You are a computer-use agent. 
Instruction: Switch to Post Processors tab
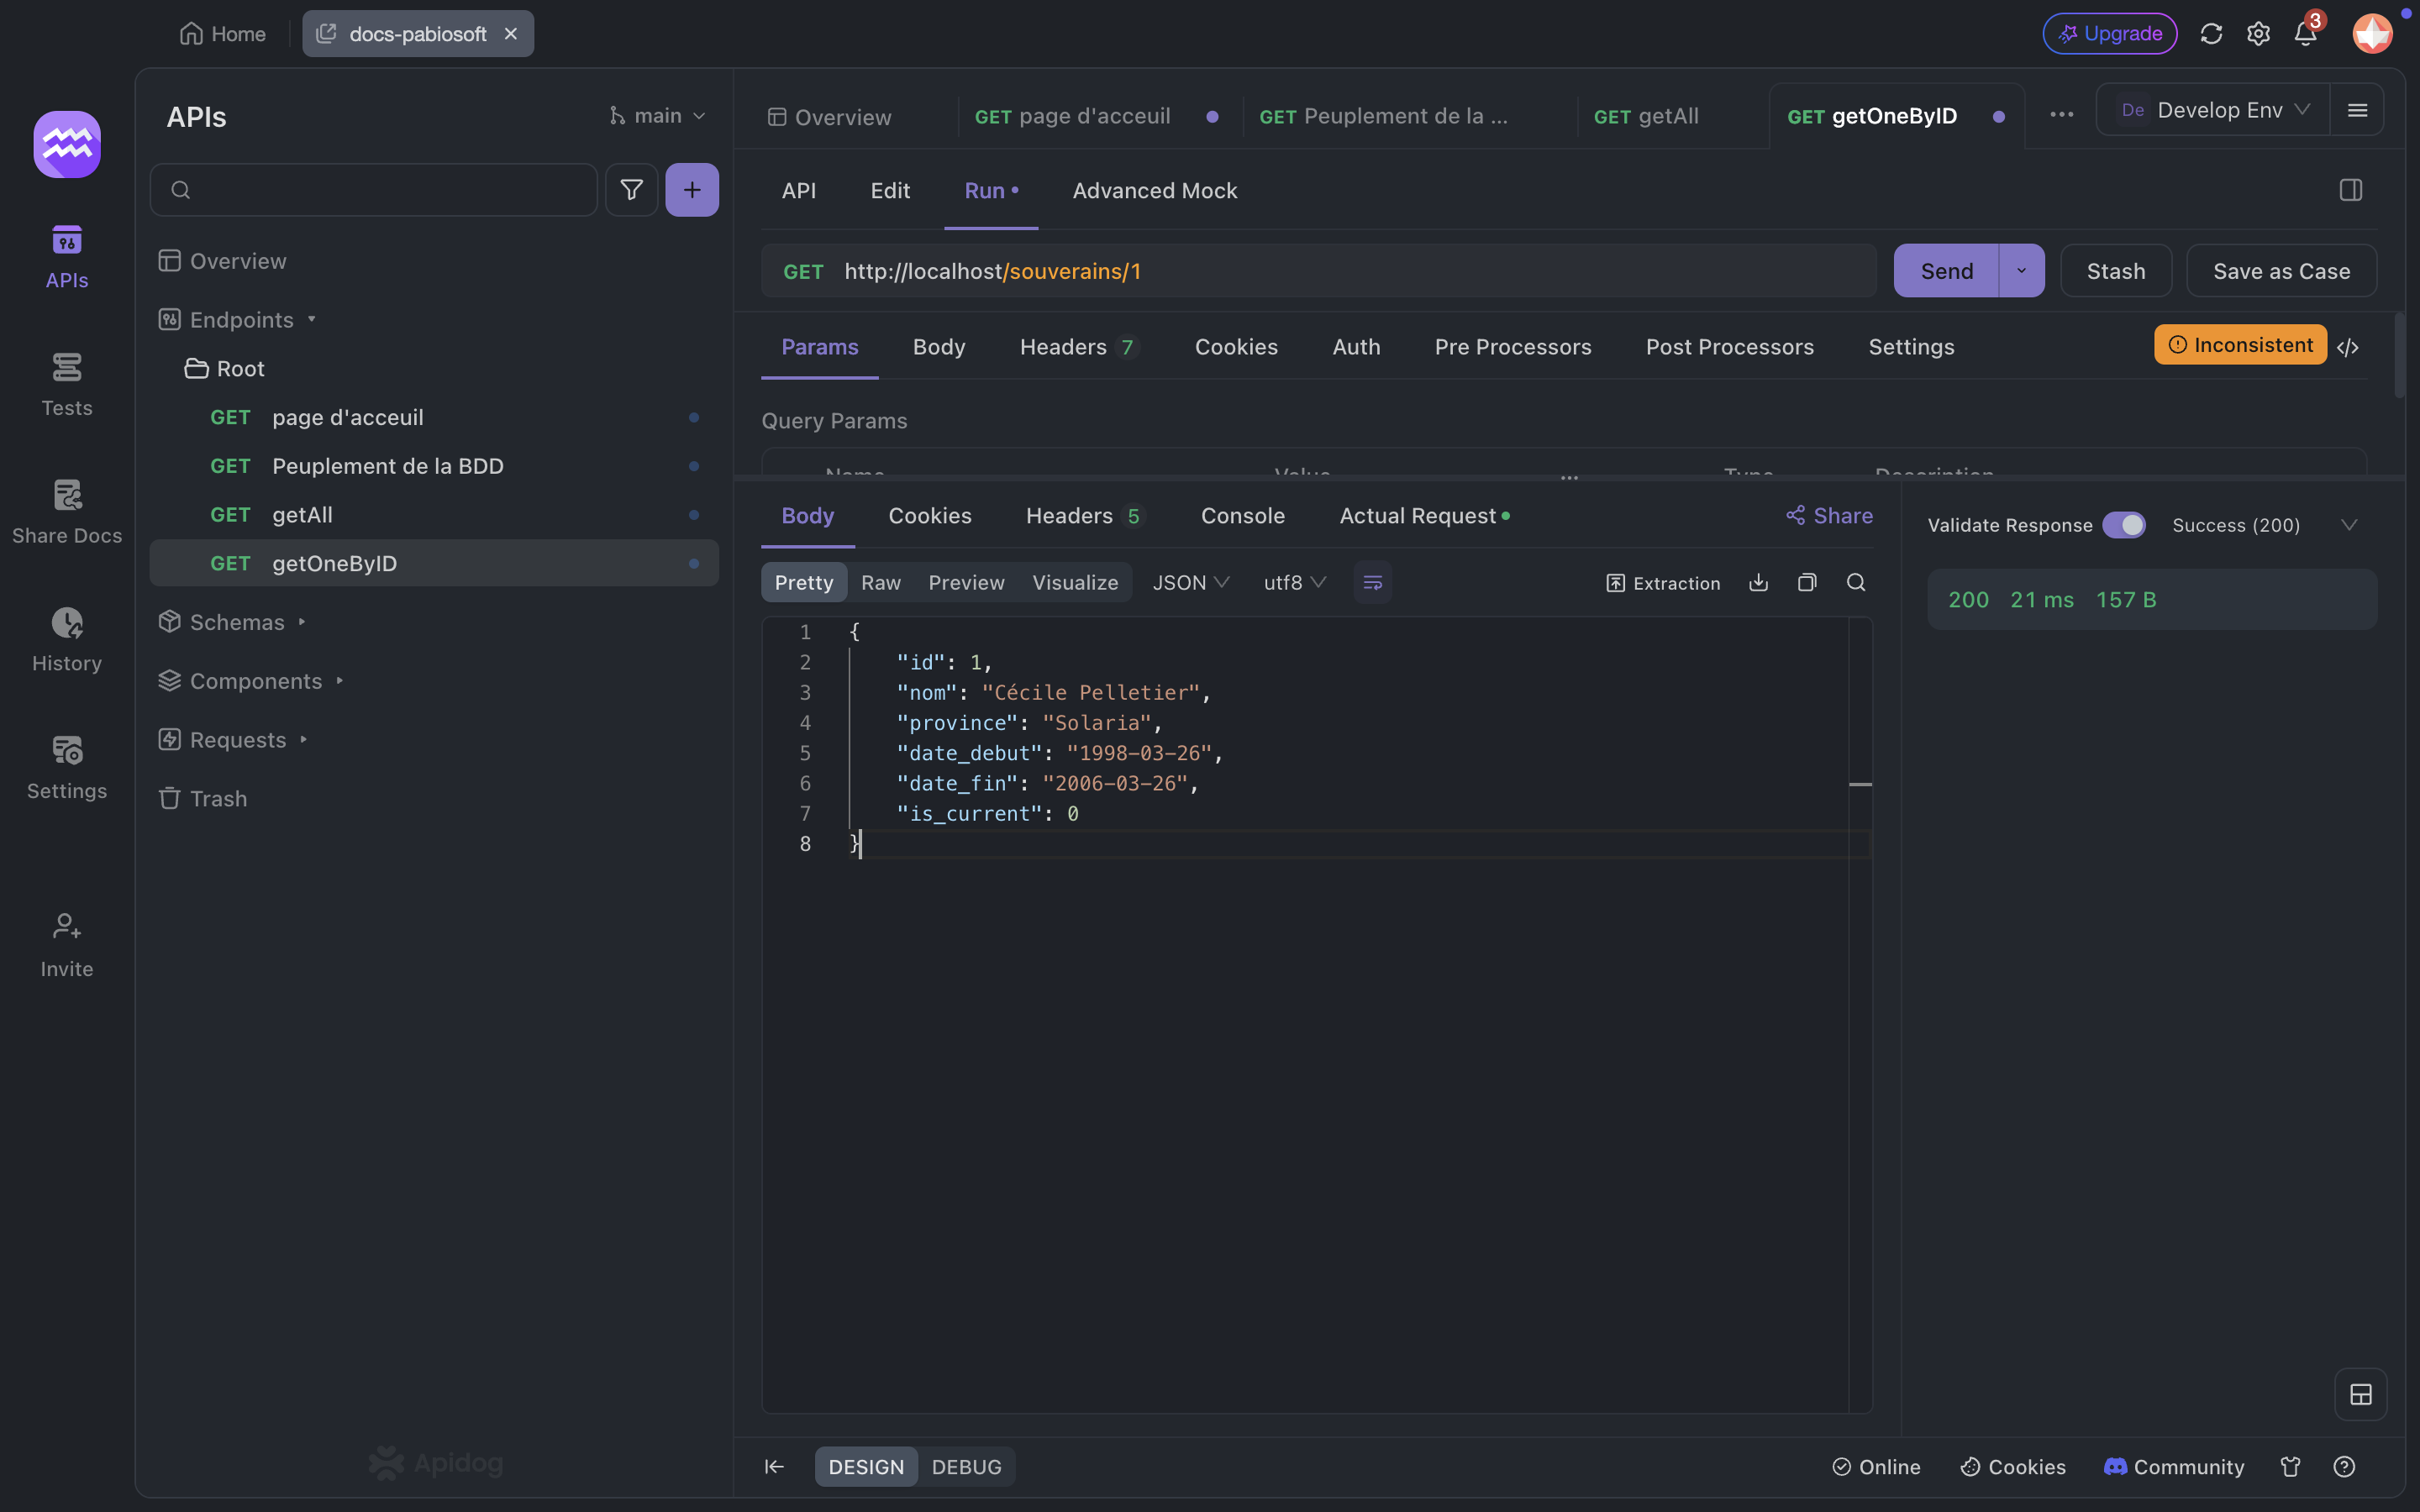pos(1729,347)
